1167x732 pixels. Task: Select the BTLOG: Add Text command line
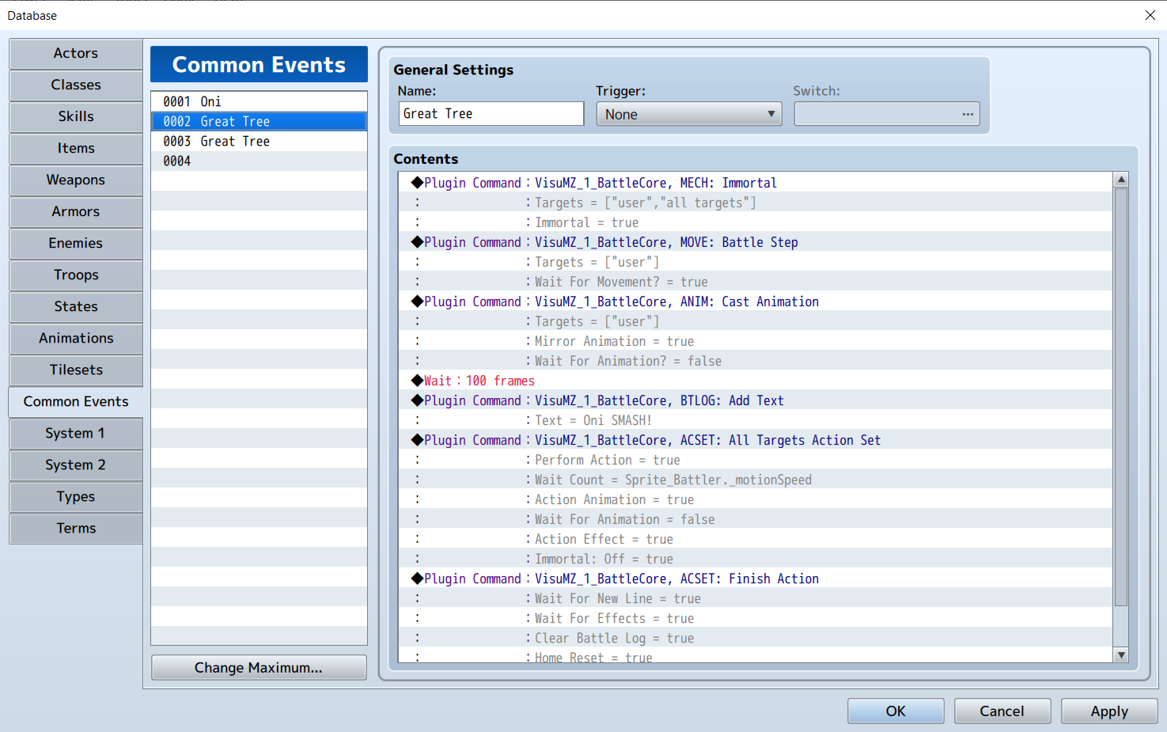pos(756,400)
